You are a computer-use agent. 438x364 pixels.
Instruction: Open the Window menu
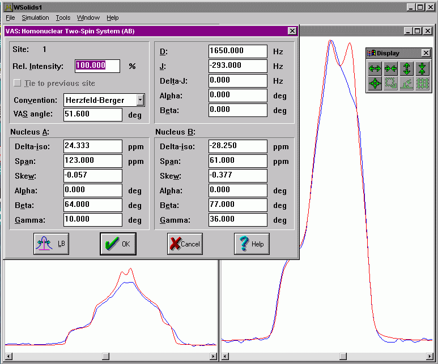coord(88,18)
